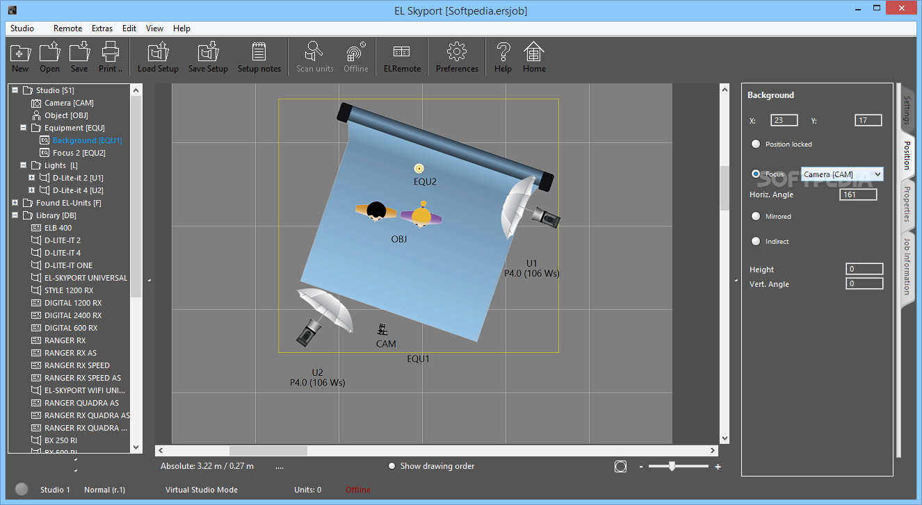
Task: Toggle Show drawing order option
Action: pos(392,466)
